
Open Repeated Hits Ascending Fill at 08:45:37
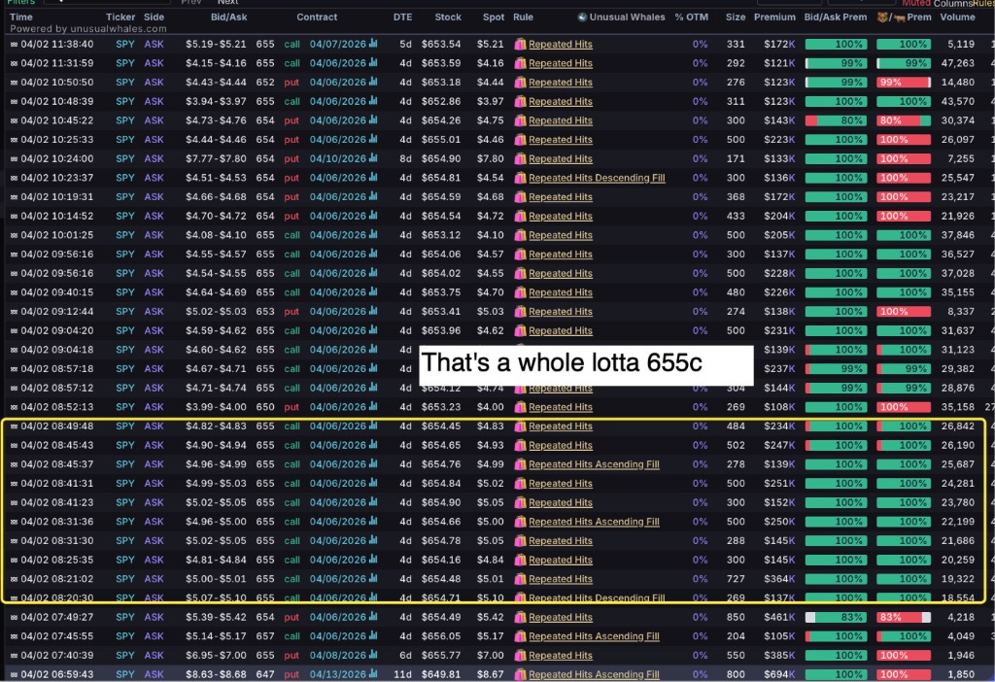[x=594, y=464]
